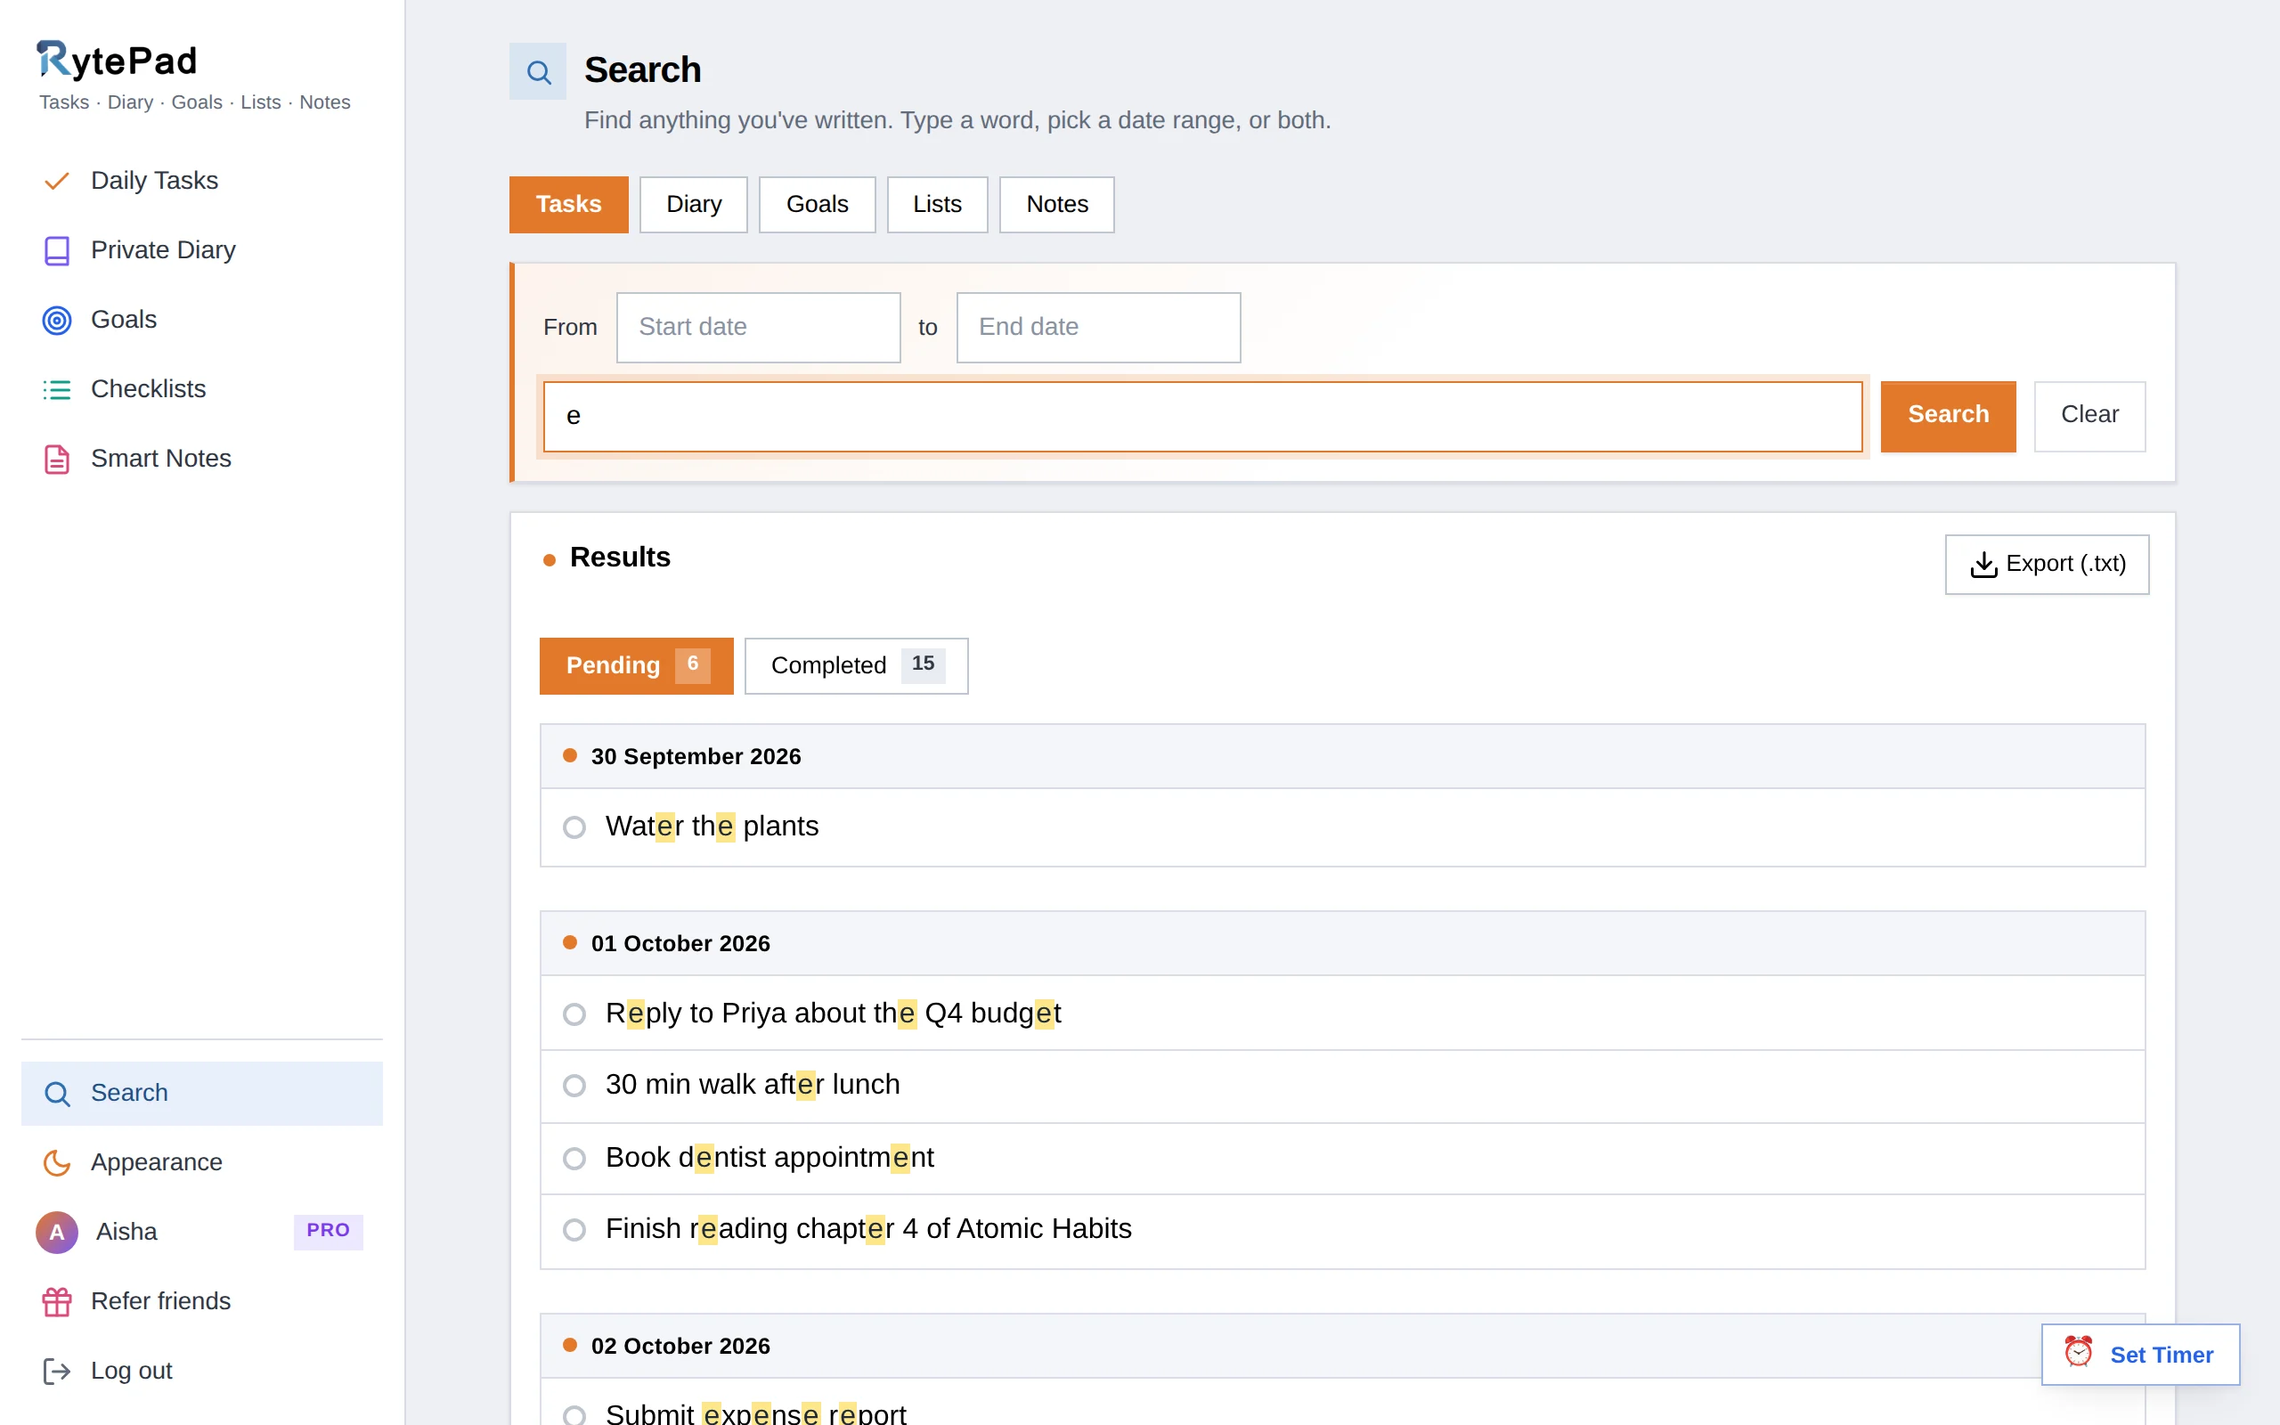Click the '30 September 2026' date header
Viewport: 2280px width, 1425px height.
coord(1342,756)
